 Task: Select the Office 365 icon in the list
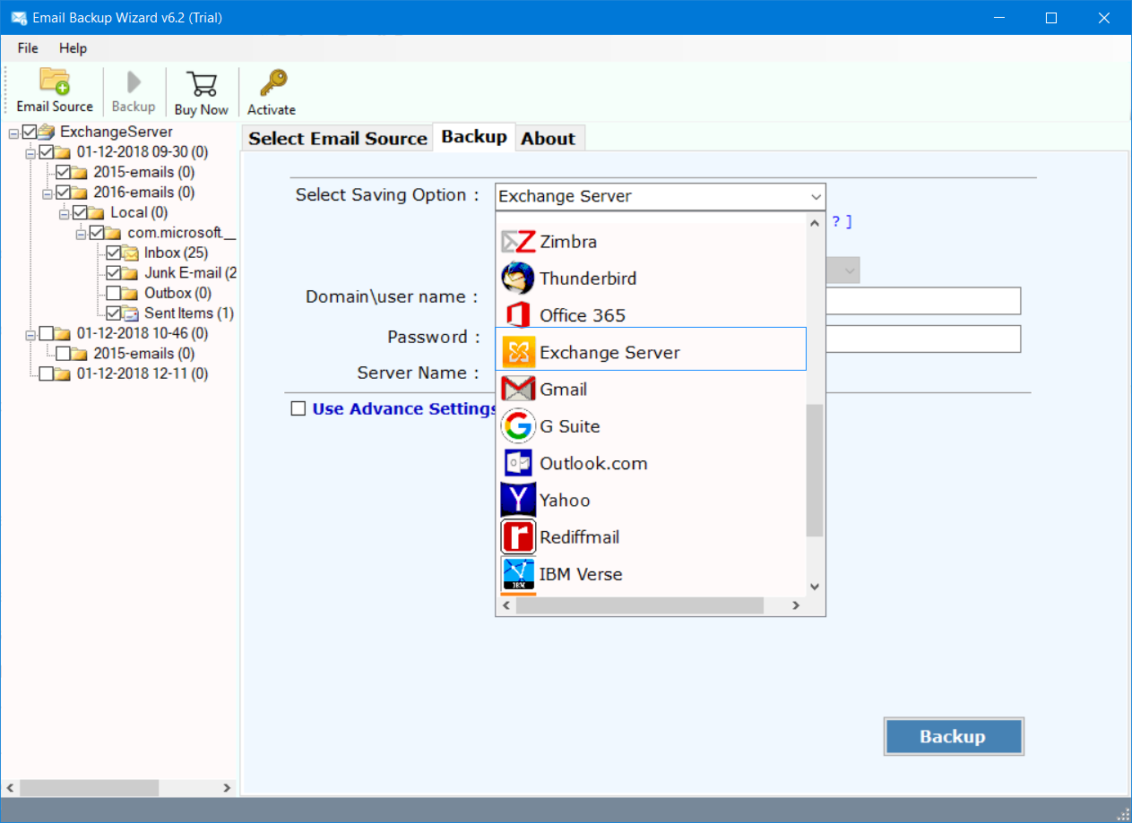(x=518, y=315)
